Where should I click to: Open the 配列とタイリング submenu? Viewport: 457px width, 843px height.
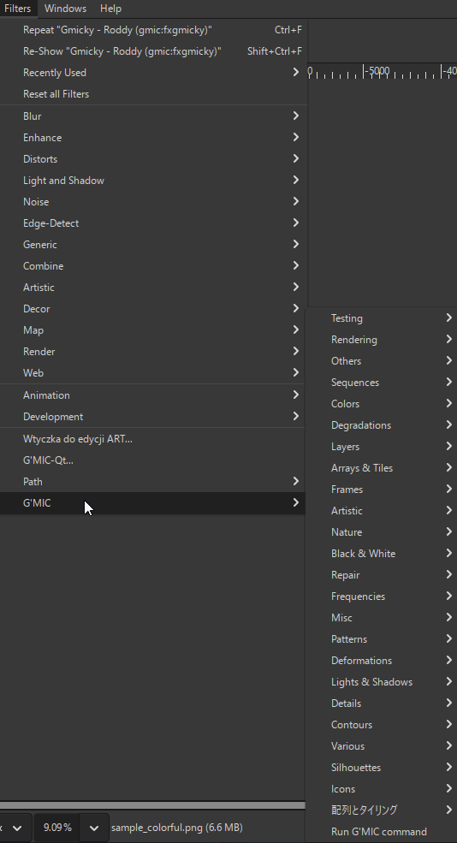(x=381, y=810)
